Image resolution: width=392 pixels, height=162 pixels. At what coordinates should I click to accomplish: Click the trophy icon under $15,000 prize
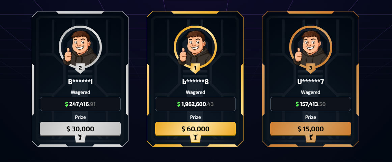pos(311,137)
